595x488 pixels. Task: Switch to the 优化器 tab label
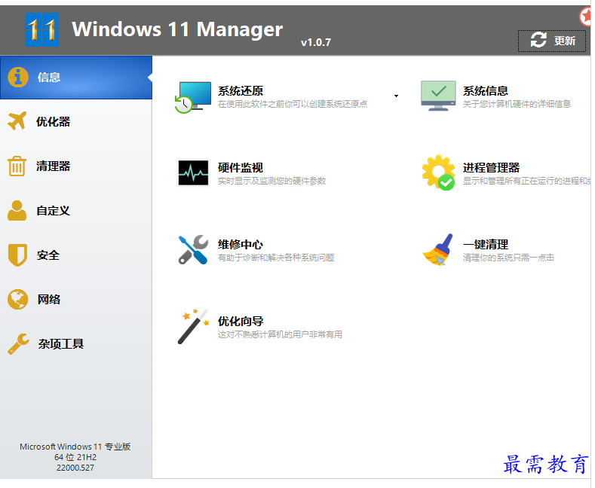click(x=53, y=121)
